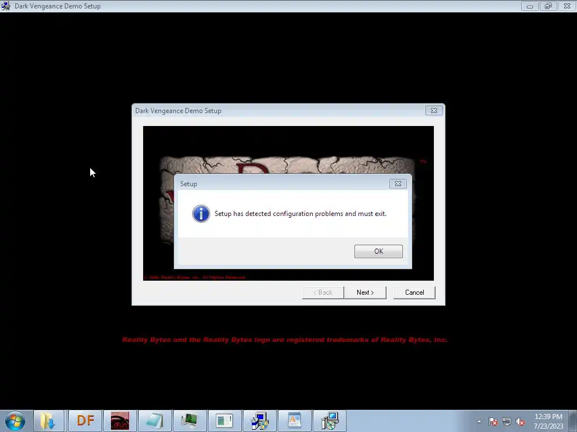This screenshot has height=432, width=577.
Task: Close the full-screen Dark Vengeance Demo Setup window
Action: (x=567, y=6)
